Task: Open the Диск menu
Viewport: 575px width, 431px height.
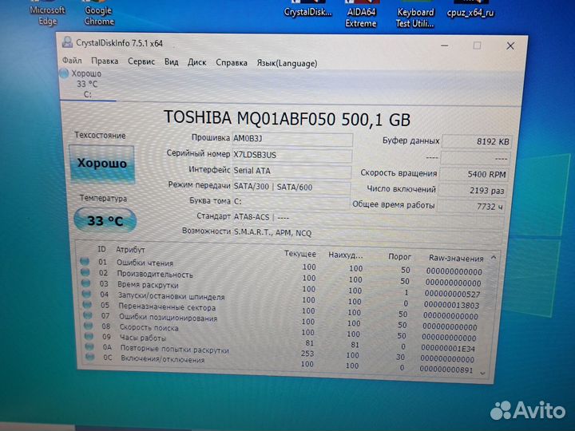Action: point(197,62)
